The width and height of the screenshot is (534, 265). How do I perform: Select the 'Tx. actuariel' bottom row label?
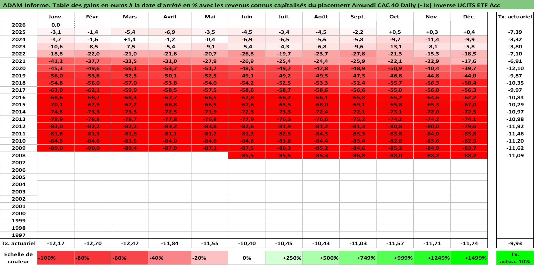(19, 243)
